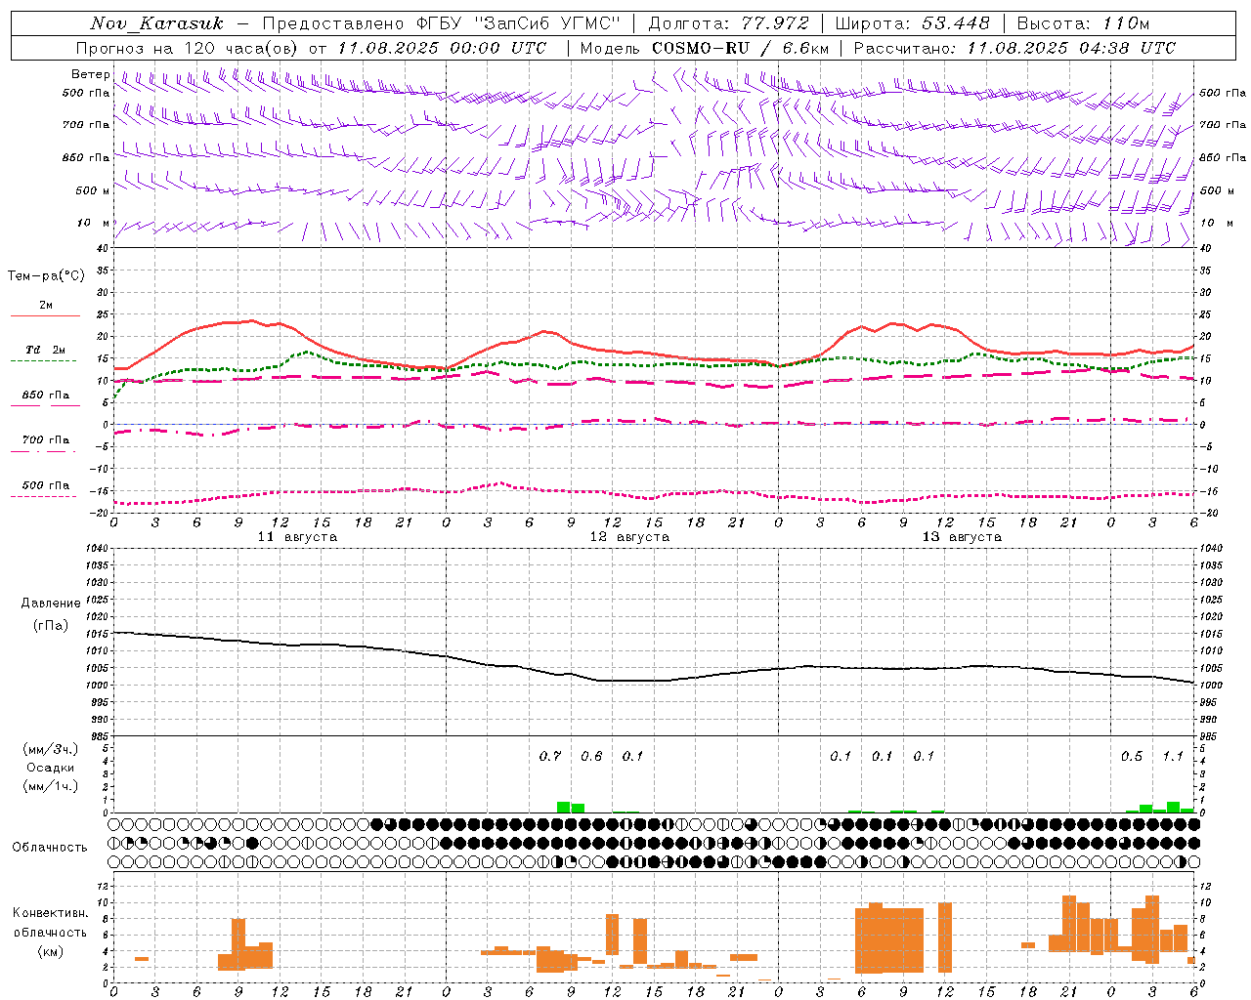This screenshot has height=1000, width=1251.
Task: Click the (мм/1ч.) units label
Action: coord(51,786)
